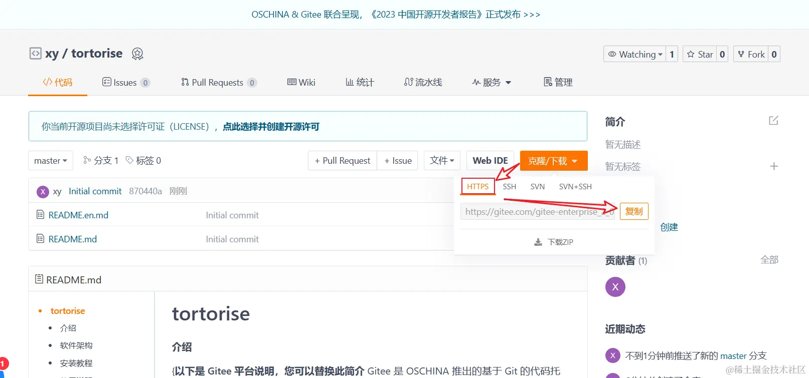Open the Watching dropdown
The image size is (809, 378).
point(635,54)
